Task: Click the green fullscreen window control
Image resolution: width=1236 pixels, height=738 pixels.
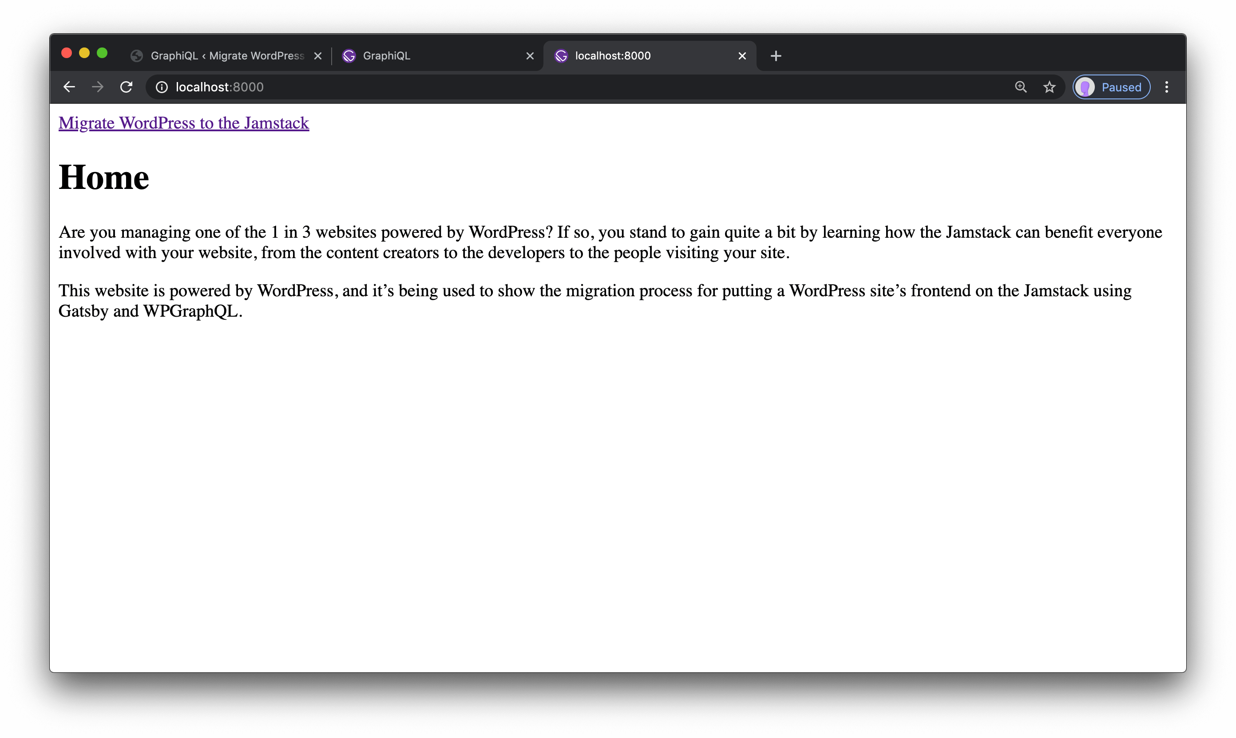Action: pyautogui.click(x=103, y=53)
